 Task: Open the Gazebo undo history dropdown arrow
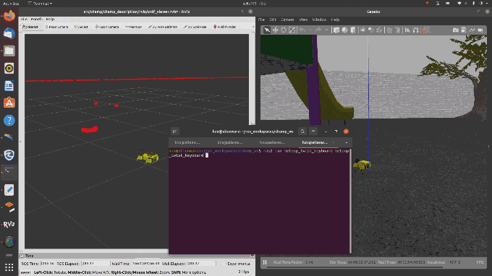point(310,30)
